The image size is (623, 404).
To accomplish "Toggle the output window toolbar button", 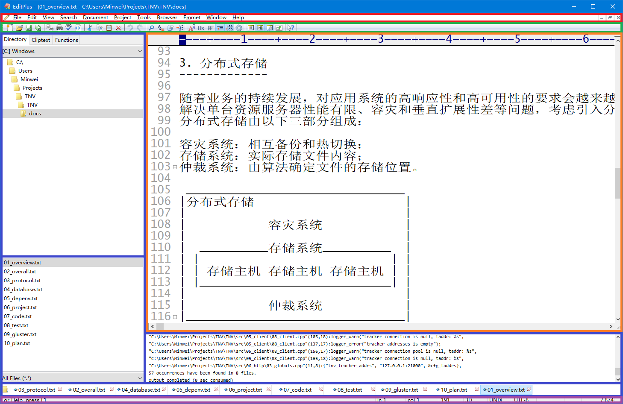I will [x=270, y=28].
